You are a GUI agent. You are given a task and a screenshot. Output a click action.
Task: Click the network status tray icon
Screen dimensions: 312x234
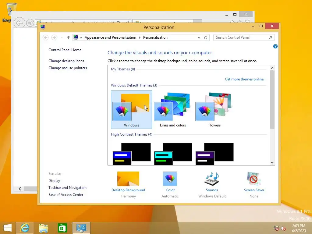coord(276,228)
